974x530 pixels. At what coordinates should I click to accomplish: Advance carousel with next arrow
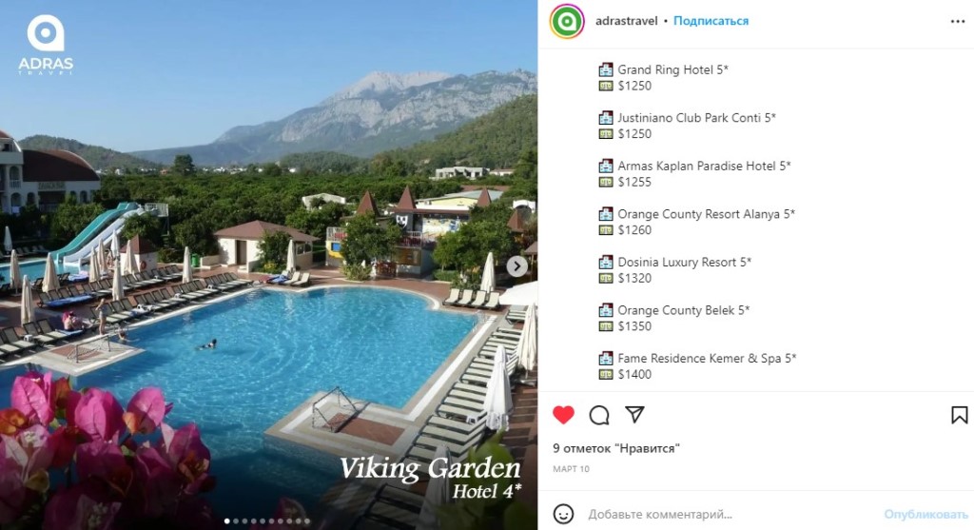pos(516,266)
